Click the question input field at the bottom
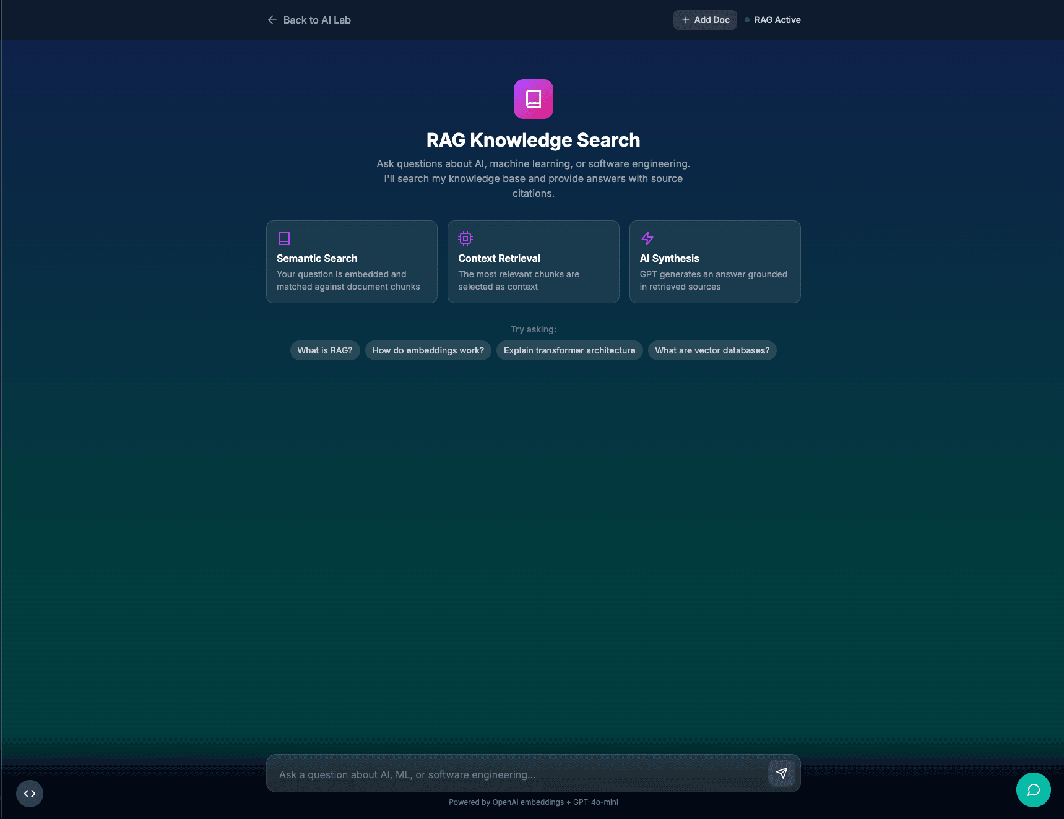 point(514,773)
